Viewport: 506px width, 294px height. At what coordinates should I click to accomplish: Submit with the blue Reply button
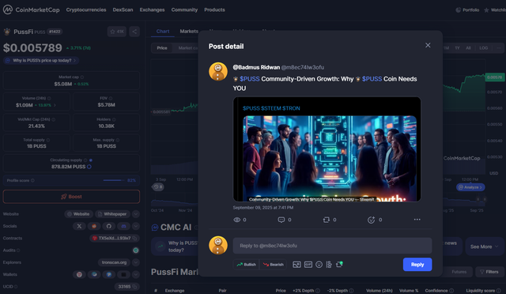pos(417,264)
